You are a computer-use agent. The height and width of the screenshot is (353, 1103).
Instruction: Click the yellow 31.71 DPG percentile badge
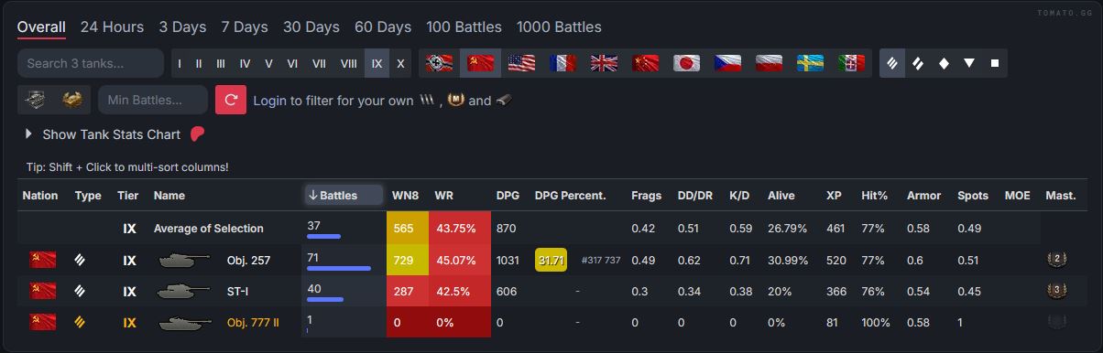pyautogui.click(x=551, y=260)
